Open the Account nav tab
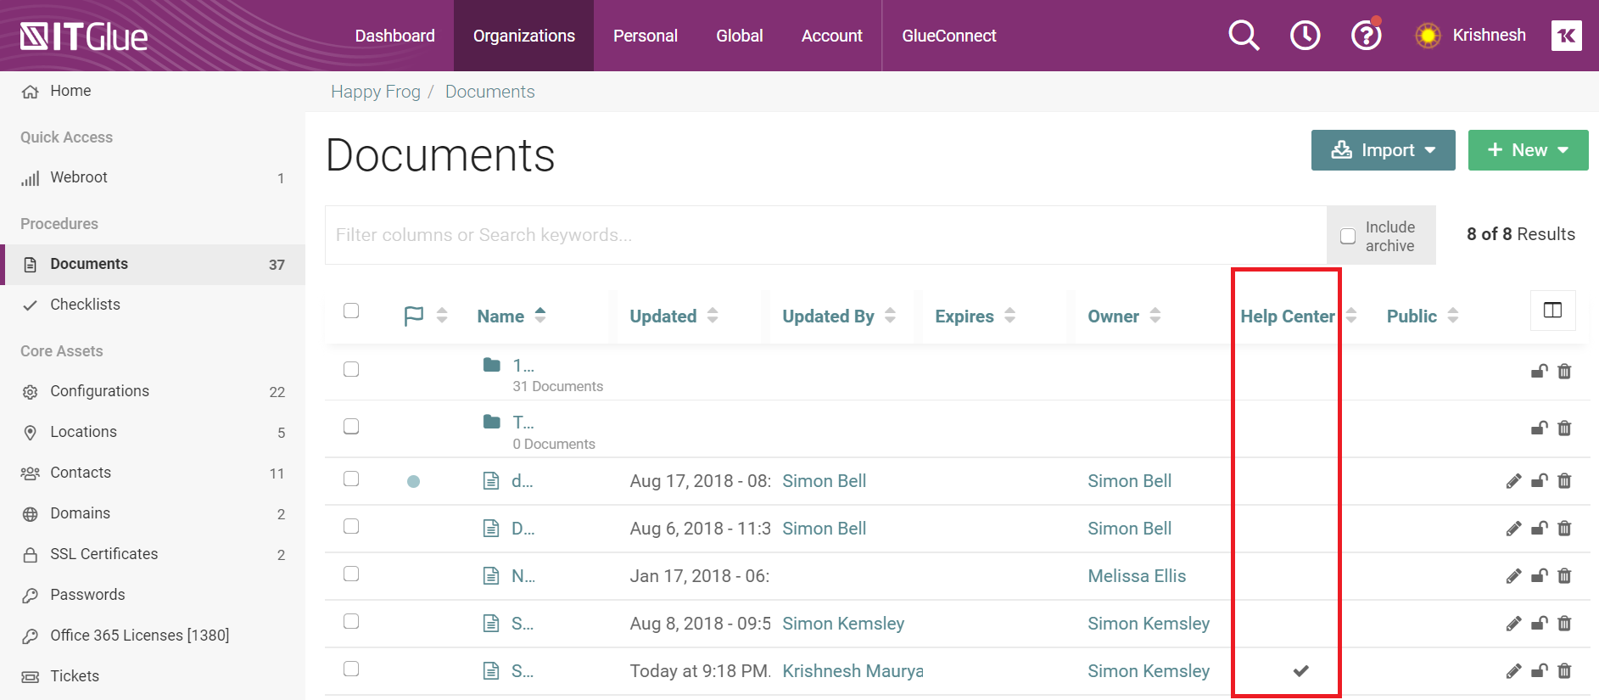Screen dimensions: 1599x700 click(831, 36)
